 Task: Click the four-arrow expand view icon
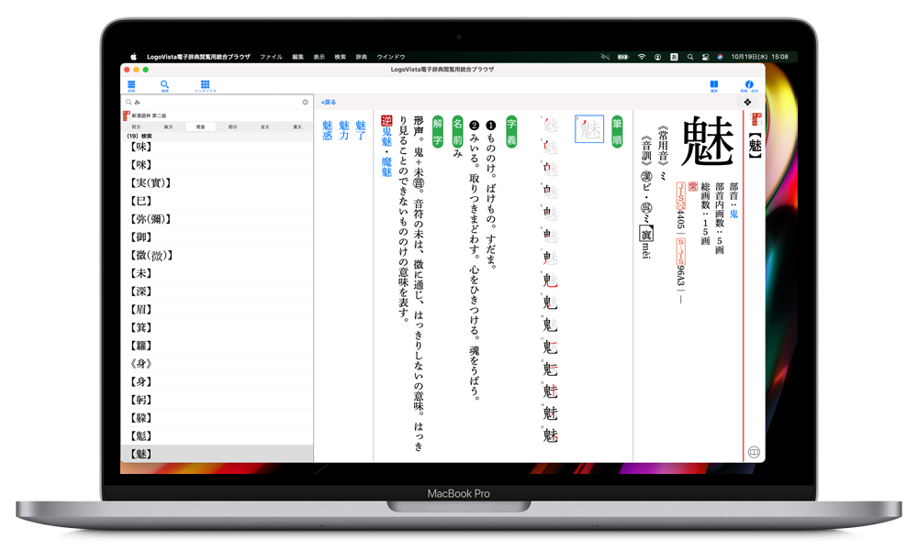coord(747,103)
